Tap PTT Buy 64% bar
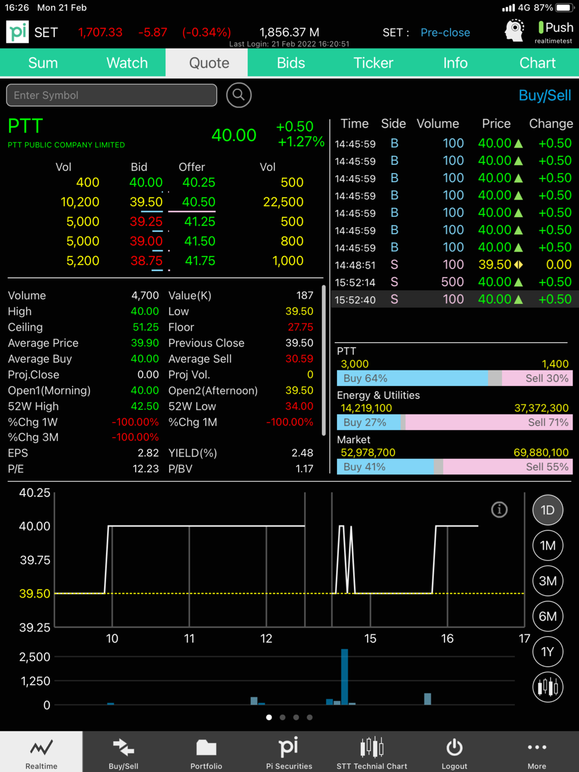The height and width of the screenshot is (772, 579). point(412,378)
